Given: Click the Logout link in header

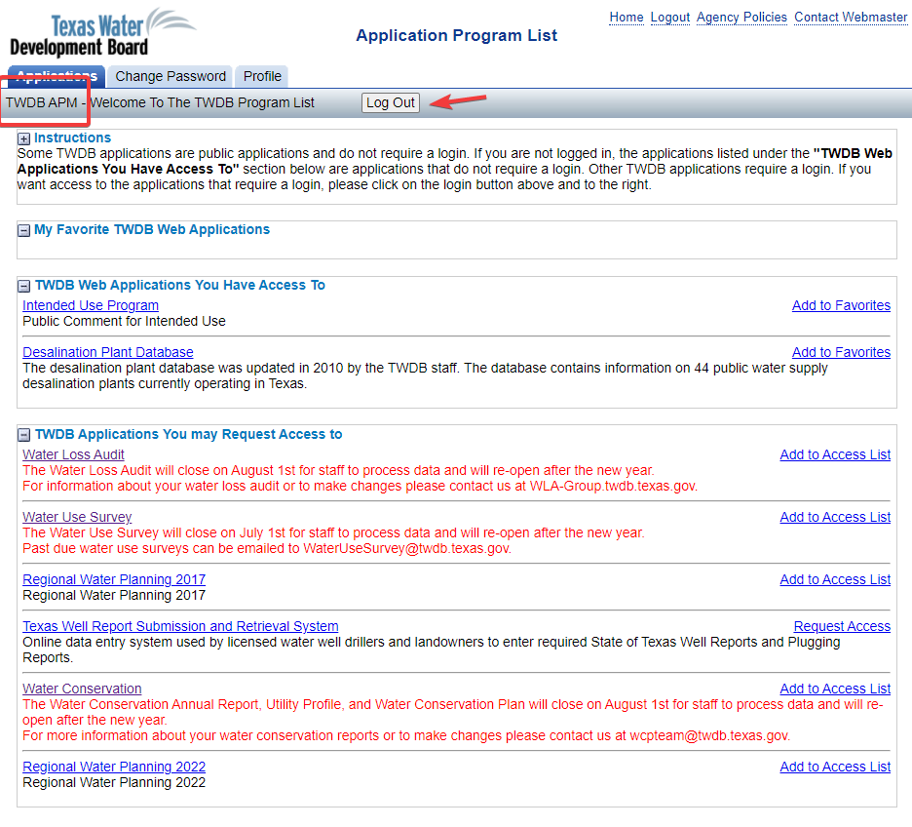Looking at the screenshot, I should [x=670, y=18].
